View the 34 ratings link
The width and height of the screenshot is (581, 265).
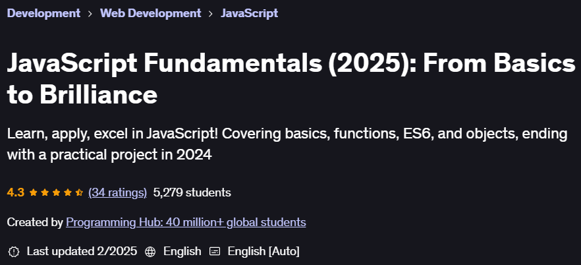click(x=117, y=192)
